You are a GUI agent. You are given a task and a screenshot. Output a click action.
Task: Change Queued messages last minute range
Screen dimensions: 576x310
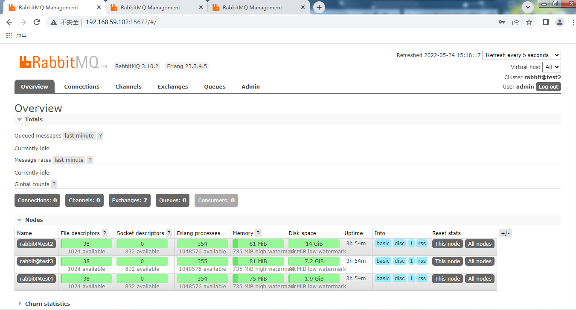point(79,135)
